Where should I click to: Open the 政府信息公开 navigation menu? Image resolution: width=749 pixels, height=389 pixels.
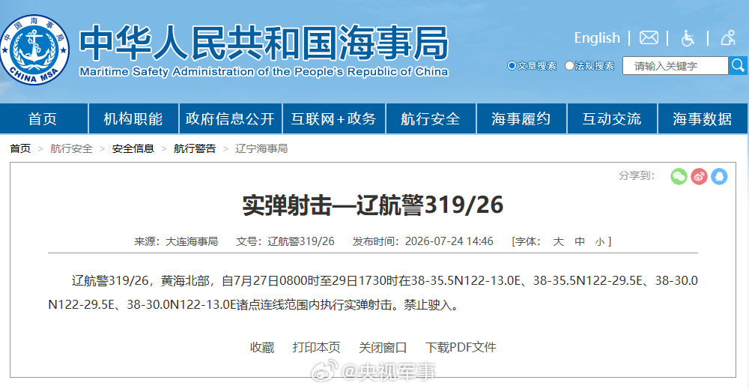click(x=230, y=118)
